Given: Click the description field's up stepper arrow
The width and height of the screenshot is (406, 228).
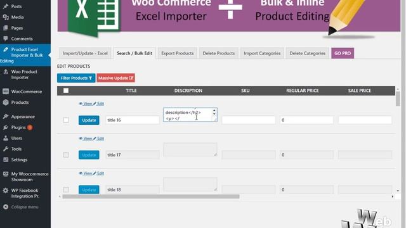Looking at the screenshot, I should click(214, 111).
